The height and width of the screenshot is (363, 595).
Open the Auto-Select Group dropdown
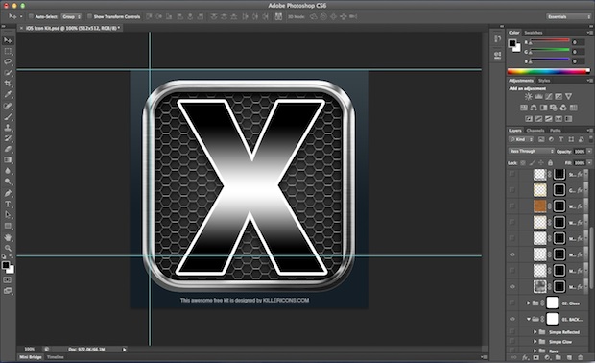click(x=71, y=16)
